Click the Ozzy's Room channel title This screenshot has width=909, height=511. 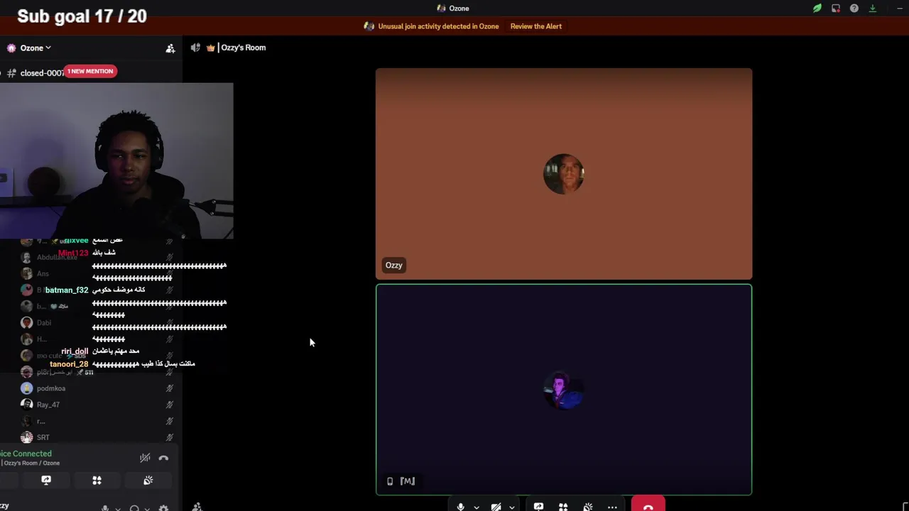click(x=243, y=48)
